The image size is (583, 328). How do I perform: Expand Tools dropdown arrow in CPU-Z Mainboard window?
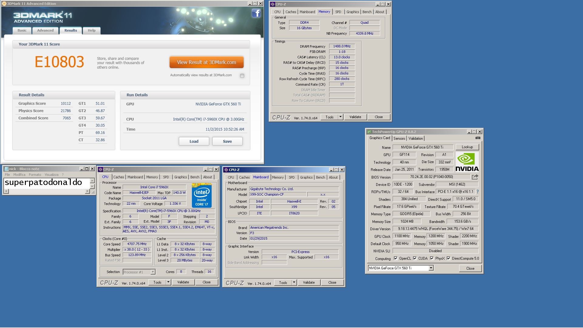294,282
